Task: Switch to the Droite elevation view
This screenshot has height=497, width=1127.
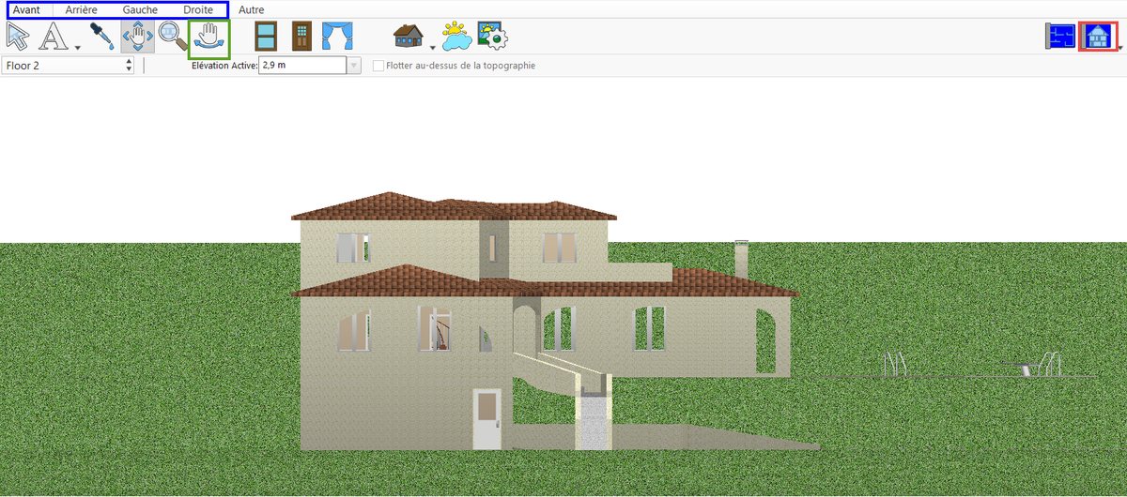Action: [198, 9]
